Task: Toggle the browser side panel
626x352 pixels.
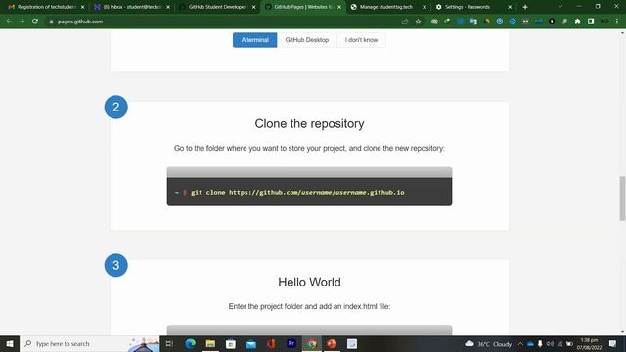Action: point(591,22)
